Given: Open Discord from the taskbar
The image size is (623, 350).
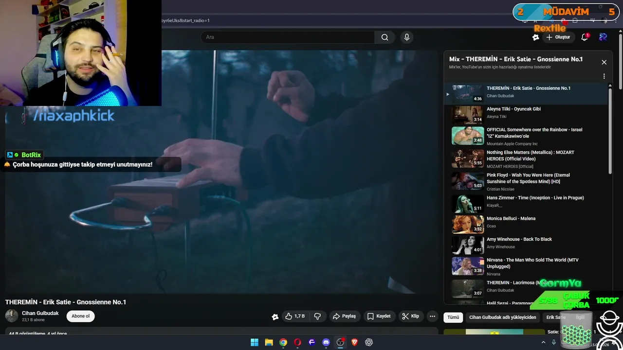Looking at the screenshot, I should 326,342.
